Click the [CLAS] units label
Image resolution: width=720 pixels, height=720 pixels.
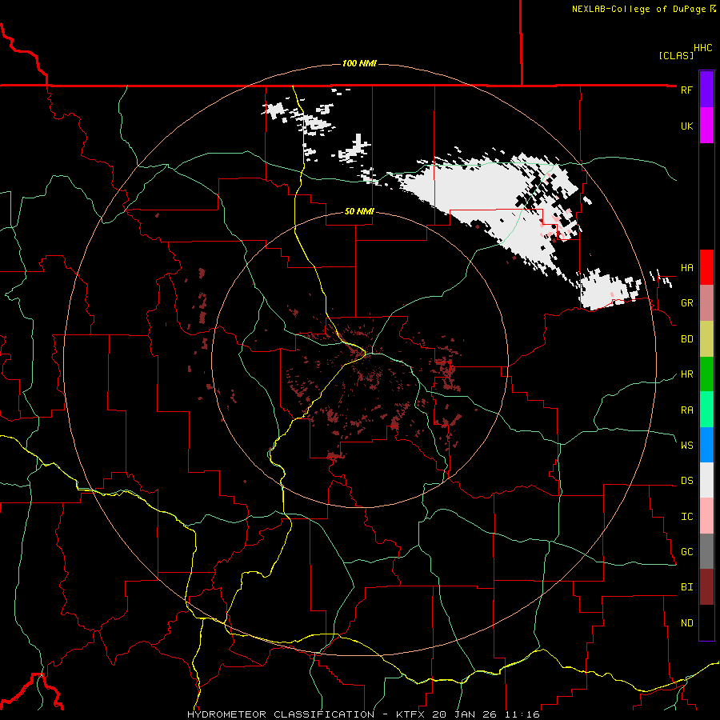pyautogui.click(x=676, y=55)
